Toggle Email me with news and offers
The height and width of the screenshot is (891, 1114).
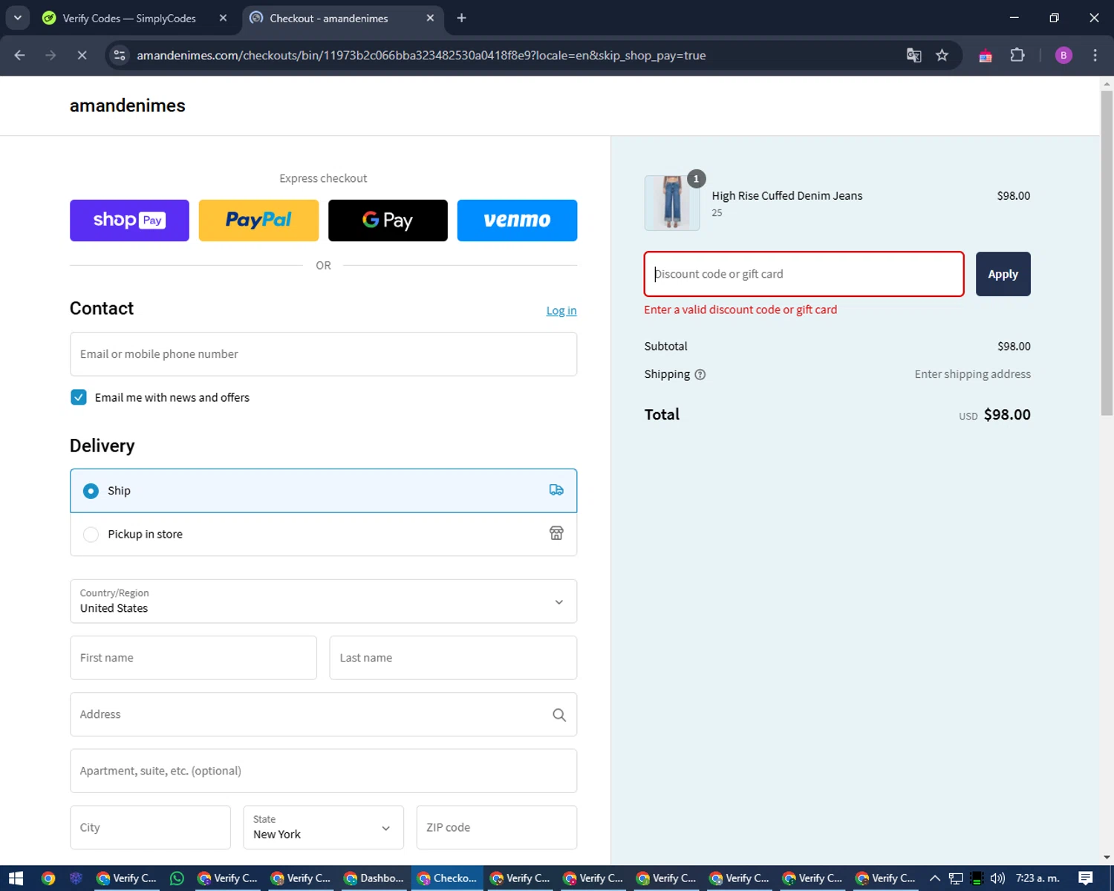pos(78,397)
